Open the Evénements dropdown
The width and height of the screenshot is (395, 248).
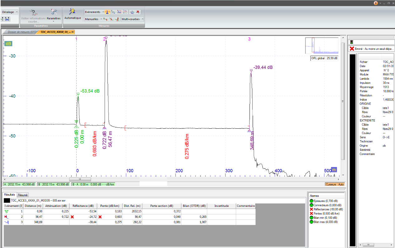[94, 12]
